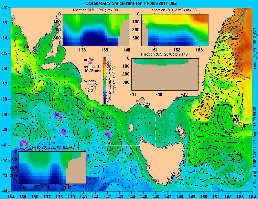258x199 pixels.
Task: Click 137 on the bottom longitude axis
Action: click(x=47, y=197)
